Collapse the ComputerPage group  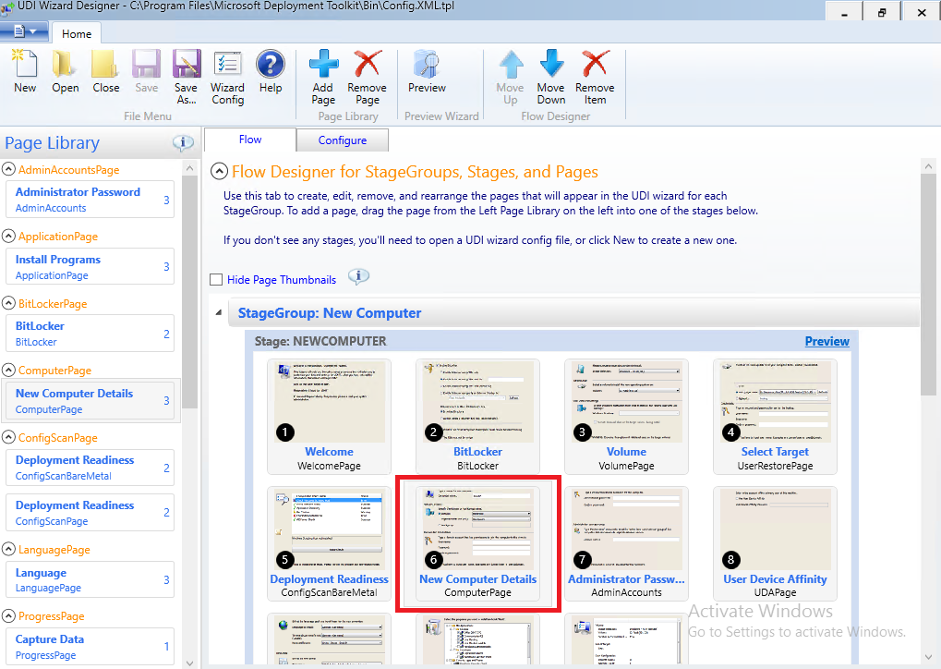[x=8, y=370]
